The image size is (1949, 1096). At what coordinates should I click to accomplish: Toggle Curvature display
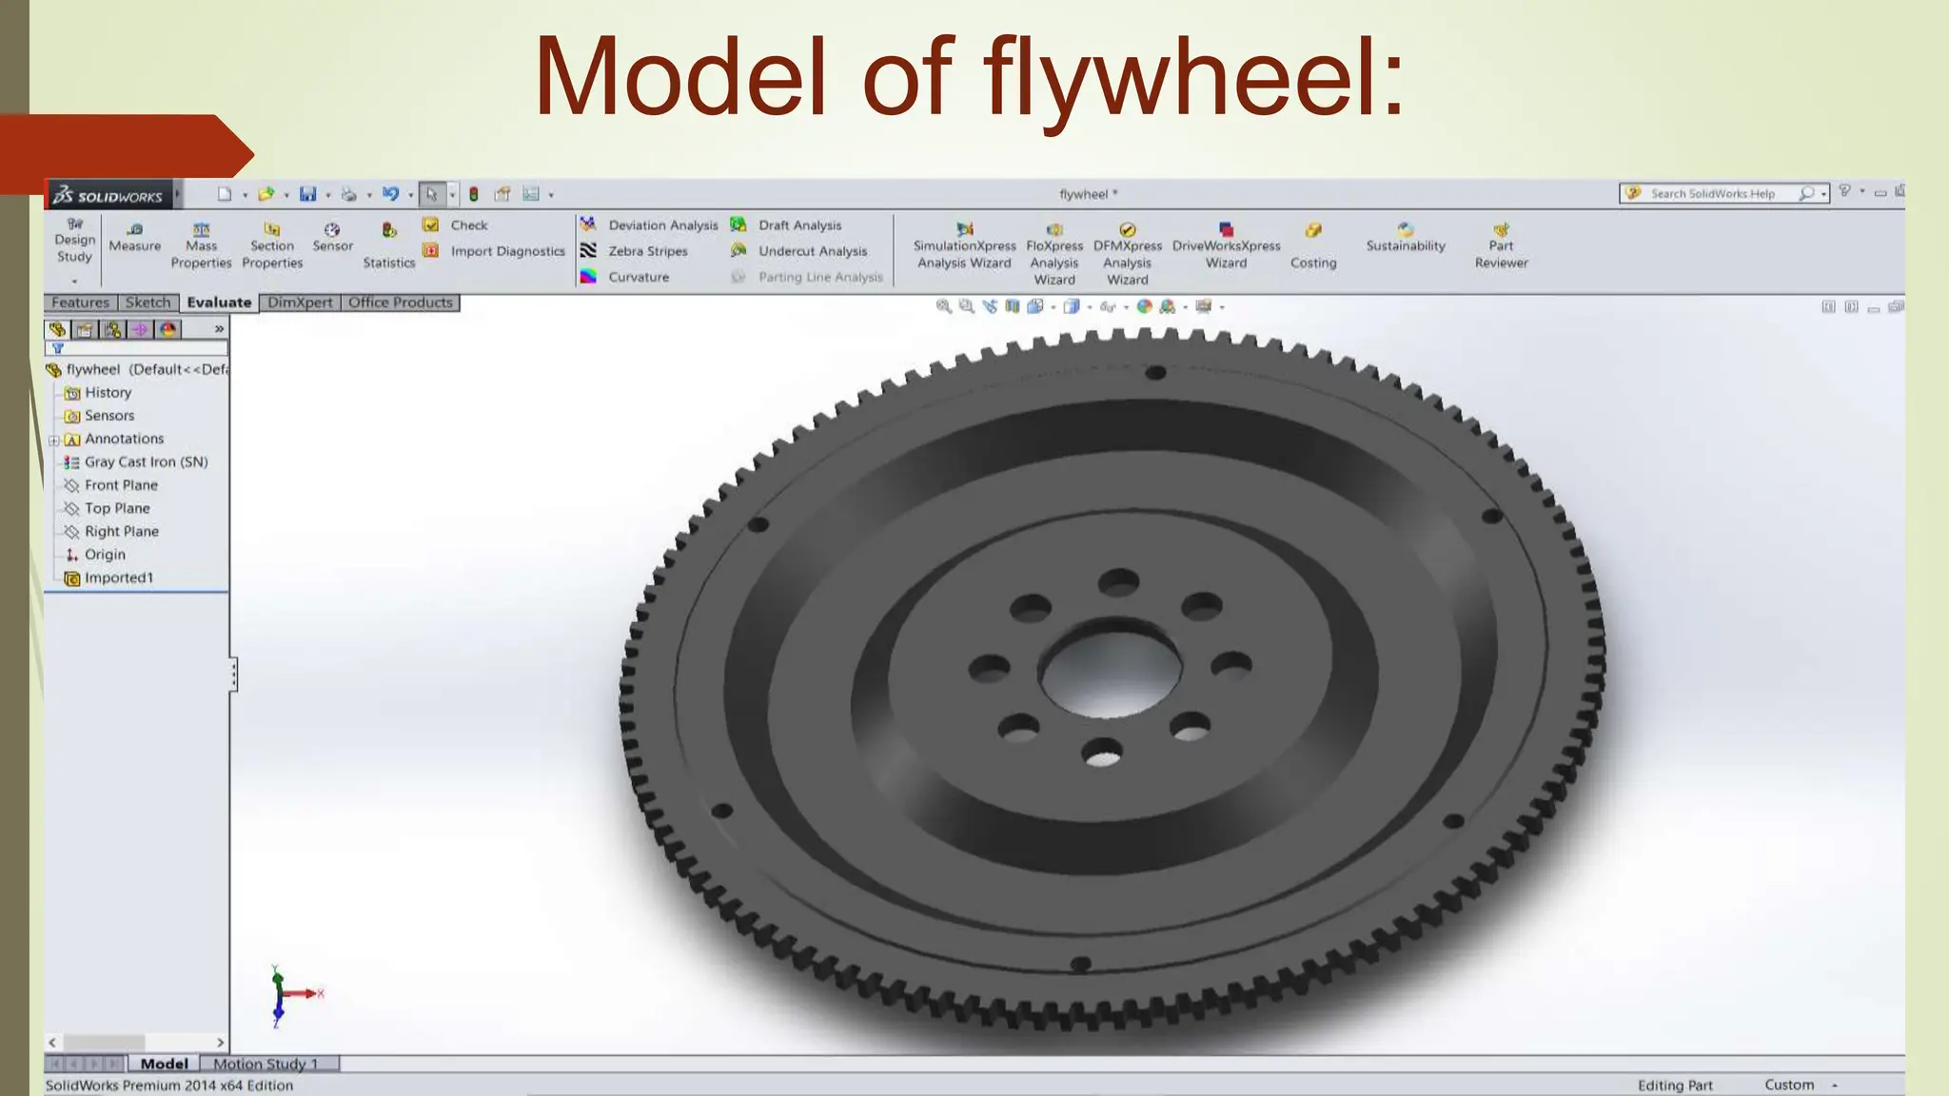pyautogui.click(x=624, y=277)
